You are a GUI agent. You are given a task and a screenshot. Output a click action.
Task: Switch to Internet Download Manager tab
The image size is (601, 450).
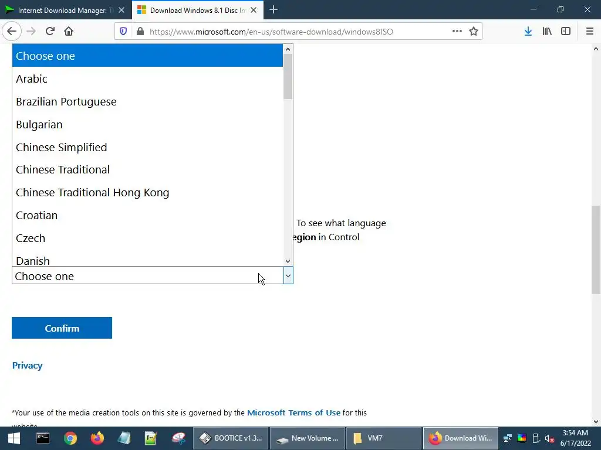(66, 11)
